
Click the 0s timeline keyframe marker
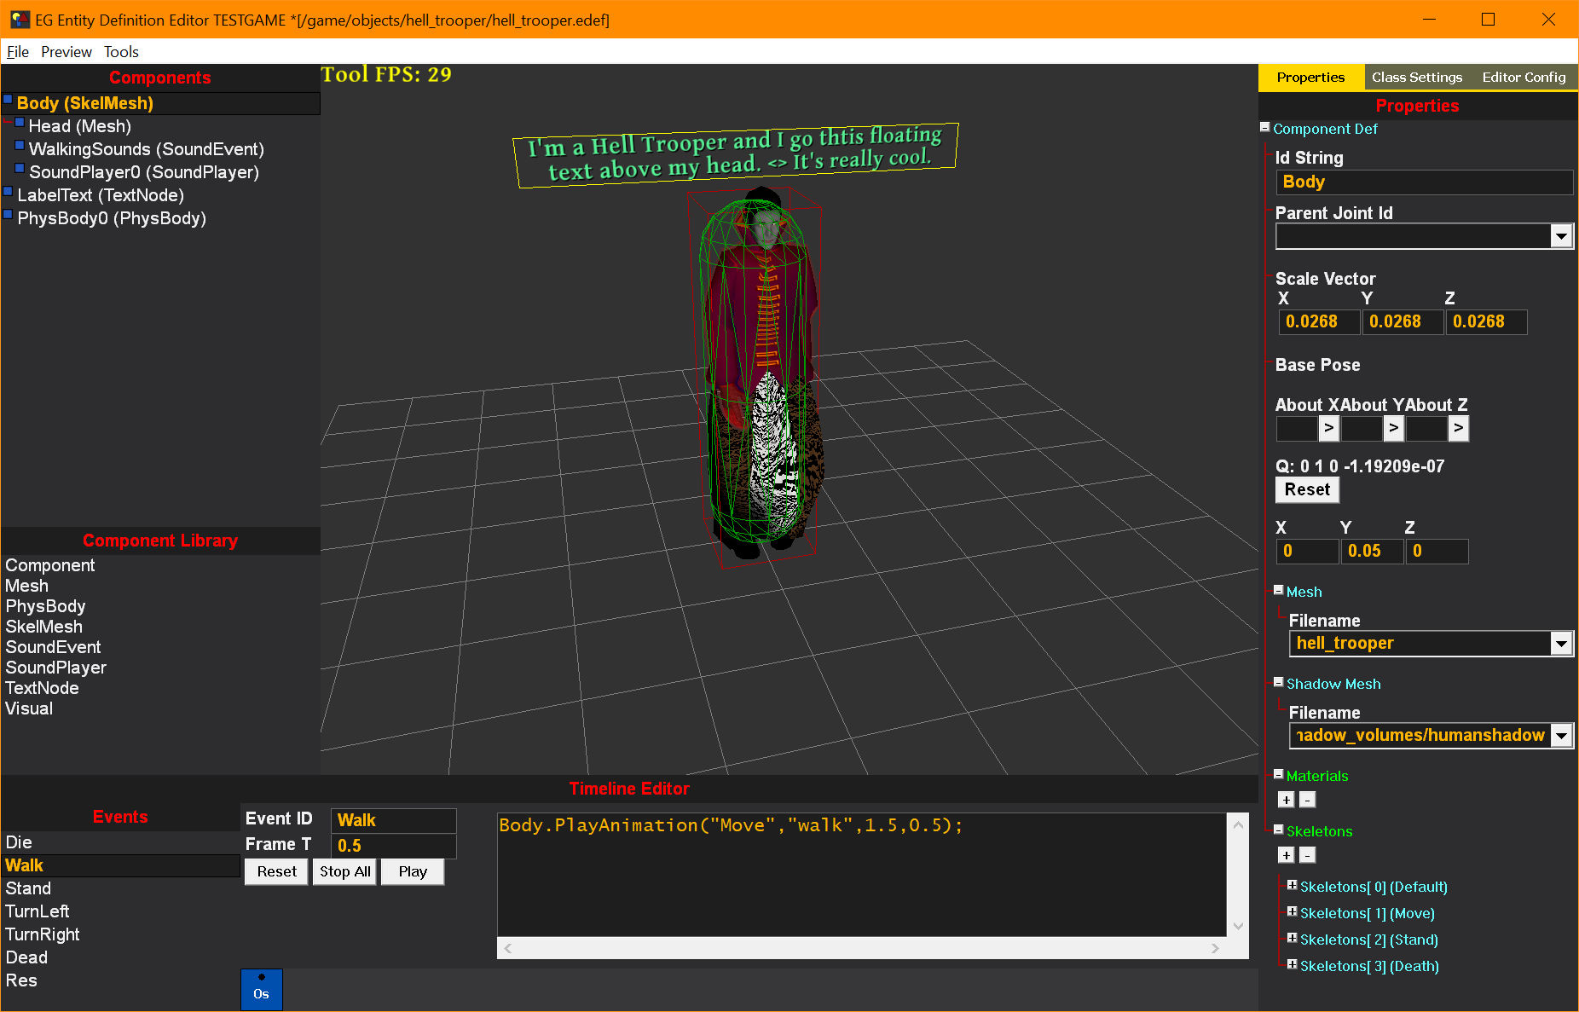(x=261, y=989)
